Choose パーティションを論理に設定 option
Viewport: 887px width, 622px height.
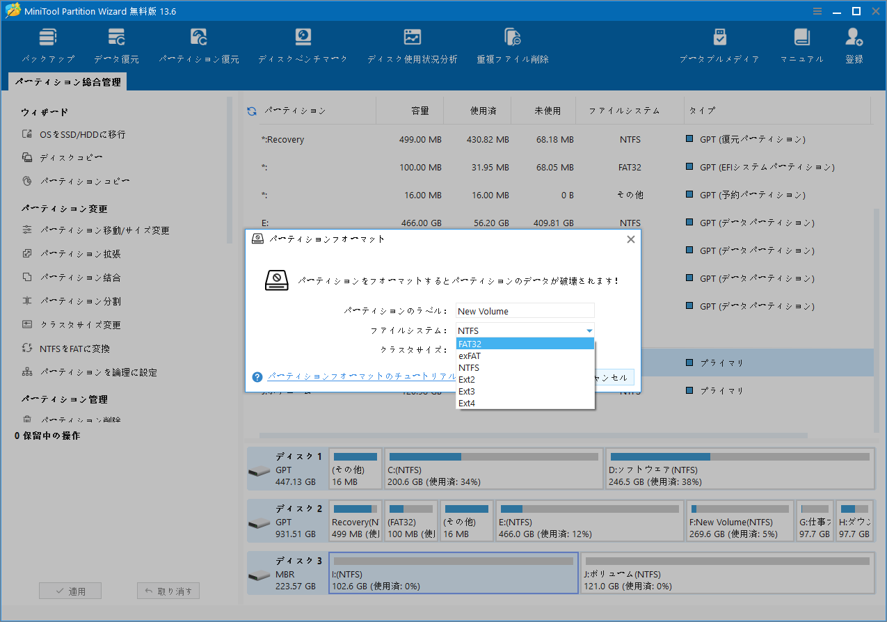98,372
